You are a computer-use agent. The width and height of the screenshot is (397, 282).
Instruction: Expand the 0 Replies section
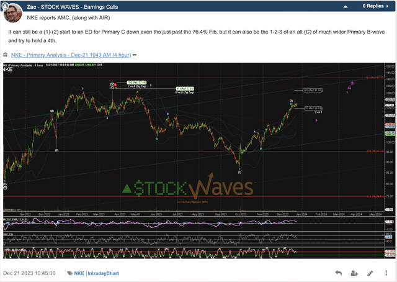[x=375, y=6]
